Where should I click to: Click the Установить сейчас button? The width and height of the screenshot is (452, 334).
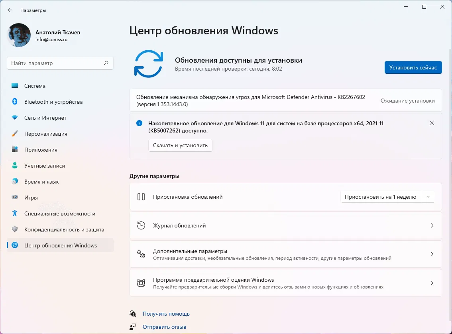[413, 67]
